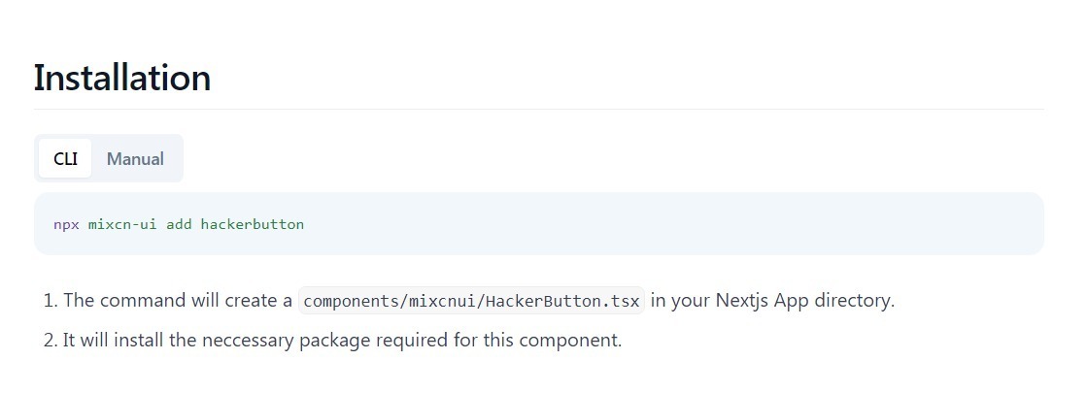Click the Installation heading
This screenshot has width=1087, height=393.
[x=122, y=78]
